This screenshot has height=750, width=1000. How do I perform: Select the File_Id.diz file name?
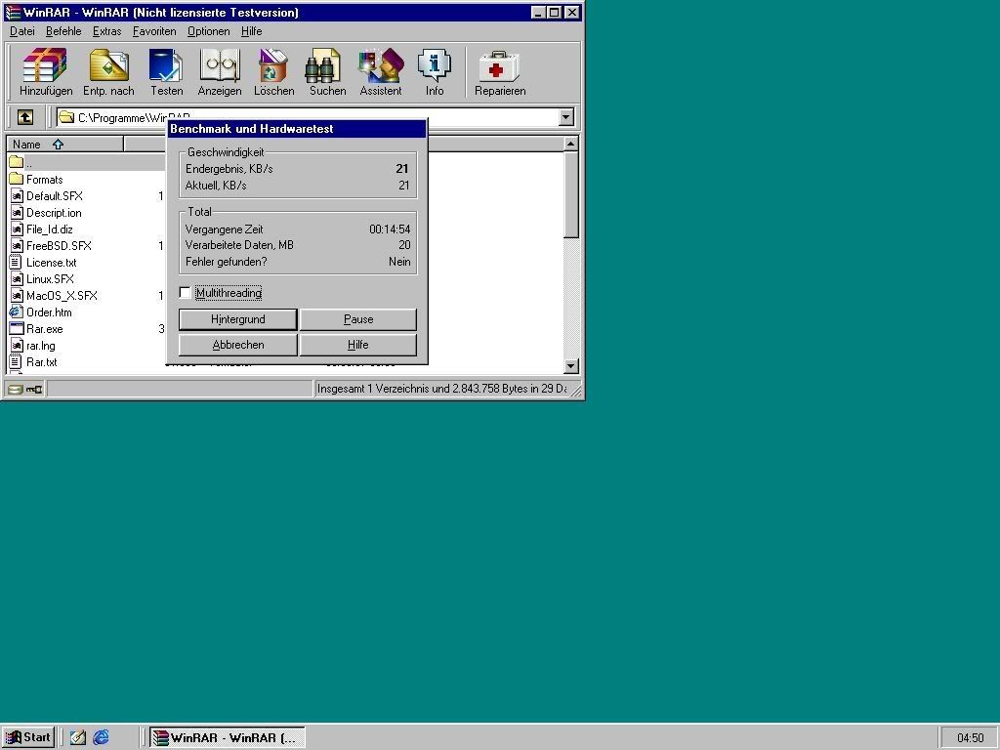pyautogui.click(x=49, y=229)
